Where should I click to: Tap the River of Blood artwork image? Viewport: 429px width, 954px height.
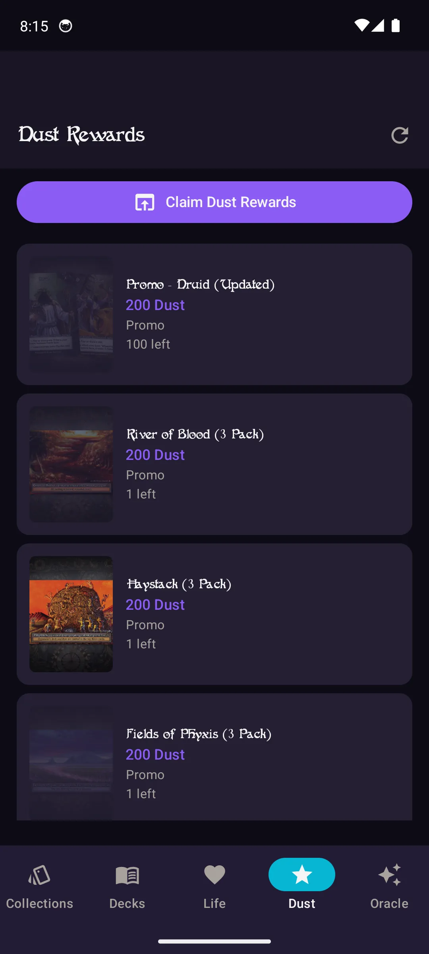pos(71,464)
